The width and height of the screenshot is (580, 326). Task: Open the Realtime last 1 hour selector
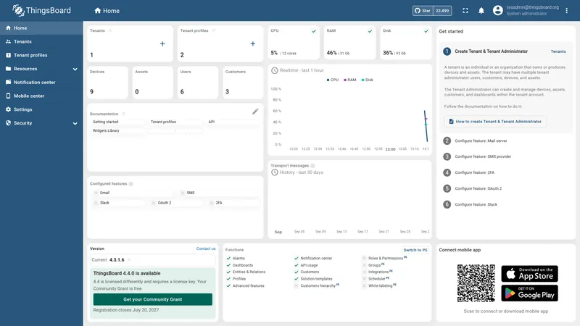[297, 70]
